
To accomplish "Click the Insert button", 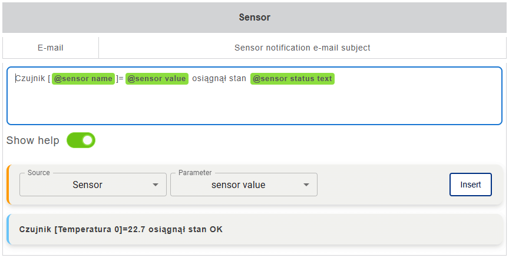I will pos(470,185).
